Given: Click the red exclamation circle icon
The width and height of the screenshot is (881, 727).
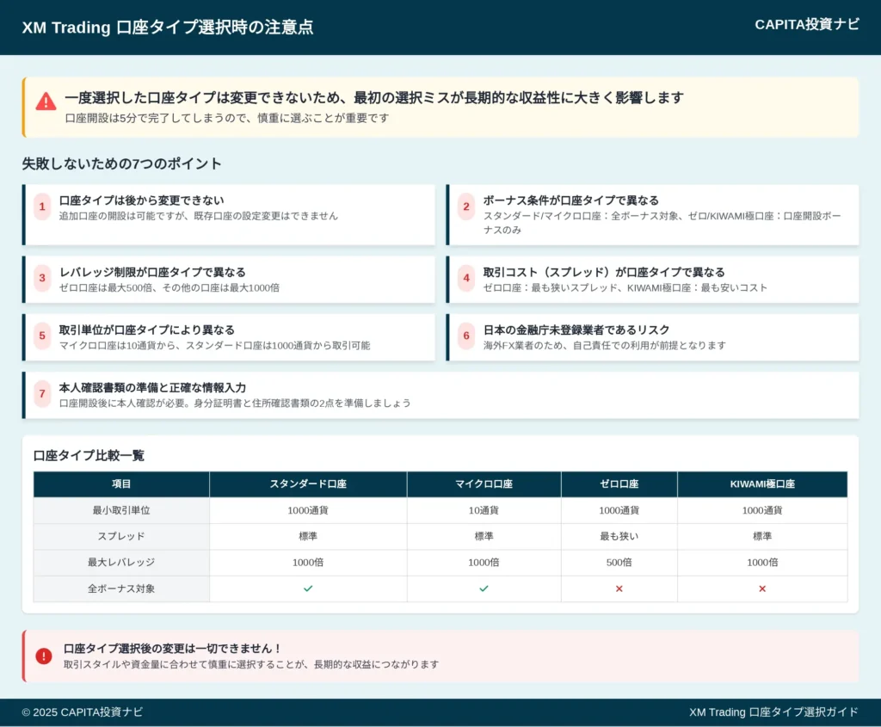Looking at the screenshot, I should [x=44, y=656].
